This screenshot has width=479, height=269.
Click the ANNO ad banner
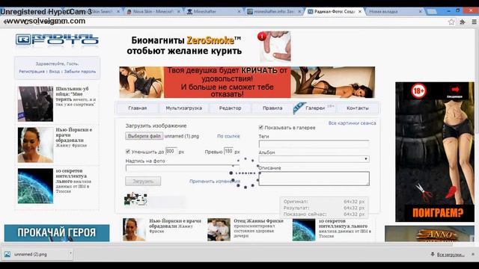[x=430, y=234]
